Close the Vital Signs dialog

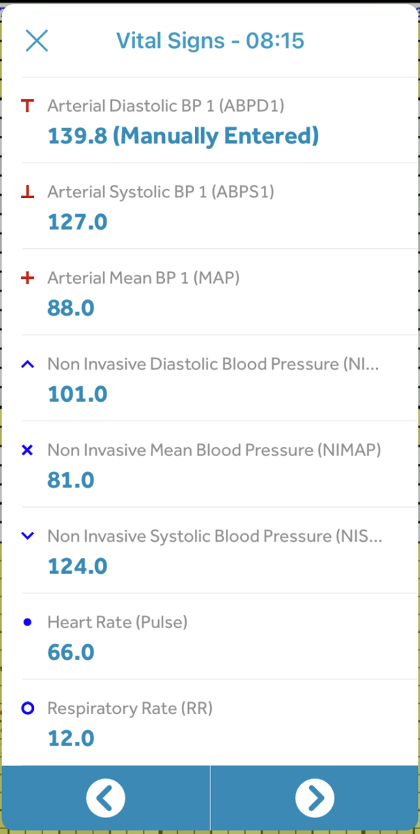click(37, 40)
